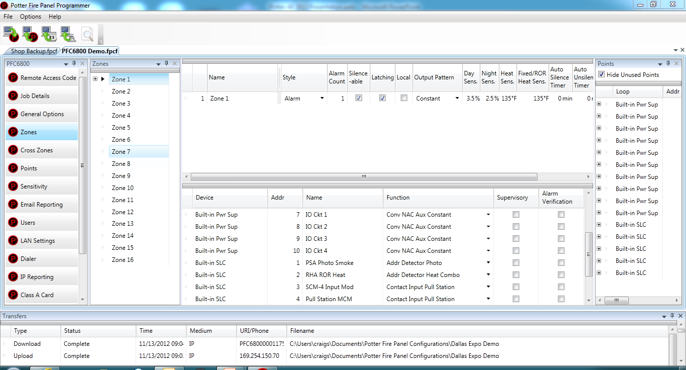Screen dimensions: 686x370
Task: Click the pushpin on the Transfers panel
Action: pyautogui.click(x=673, y=316)
